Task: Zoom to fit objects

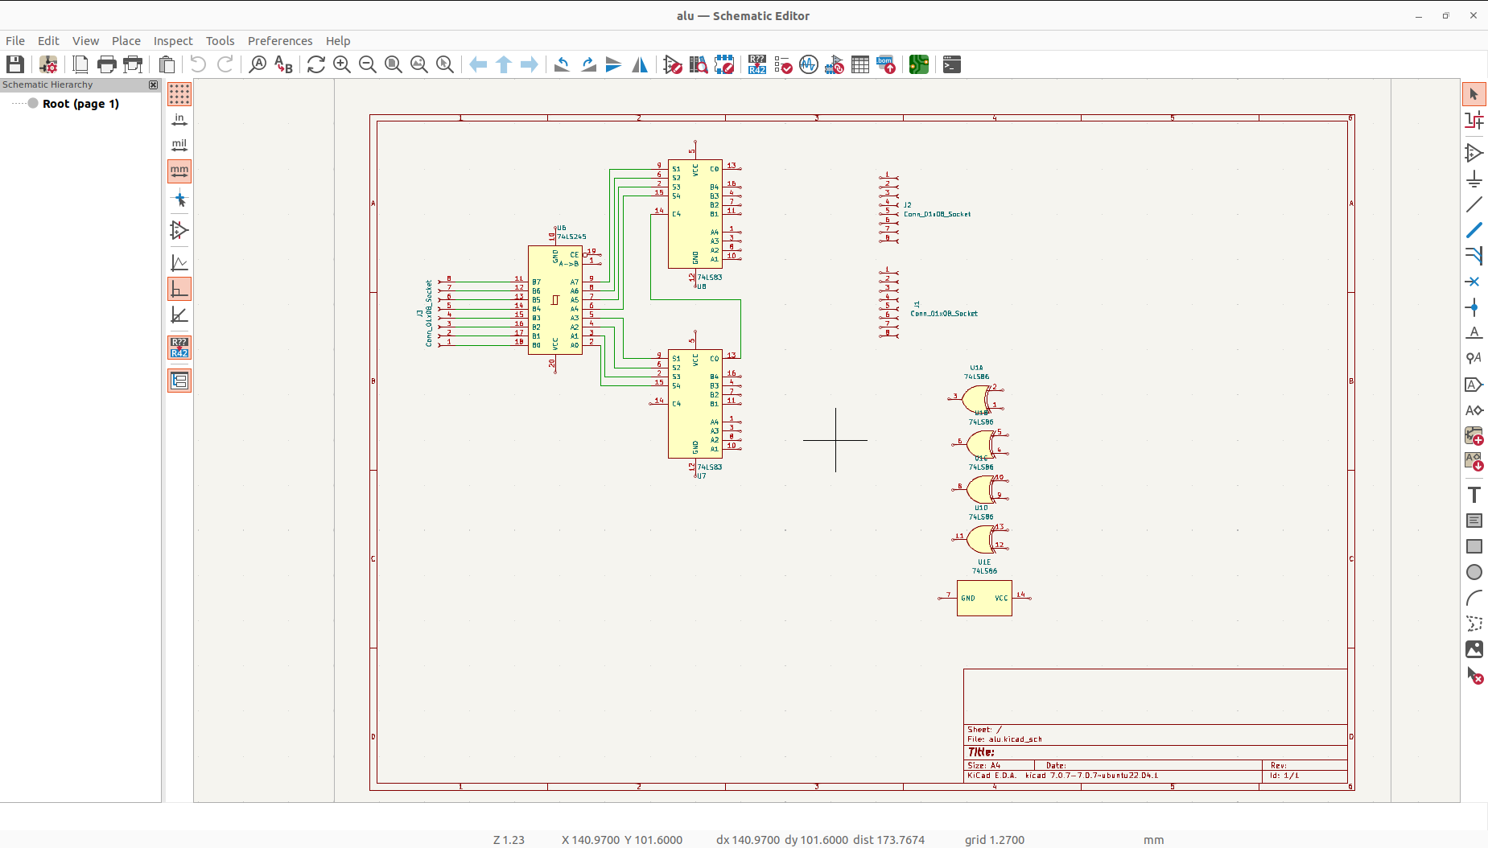Action: [419, 64]
